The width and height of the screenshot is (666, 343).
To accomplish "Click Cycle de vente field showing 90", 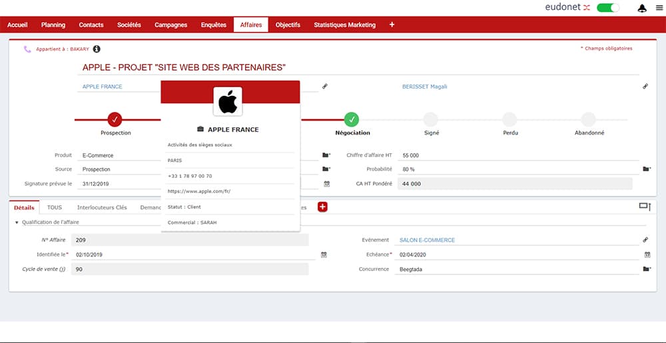I will point(190,269).
